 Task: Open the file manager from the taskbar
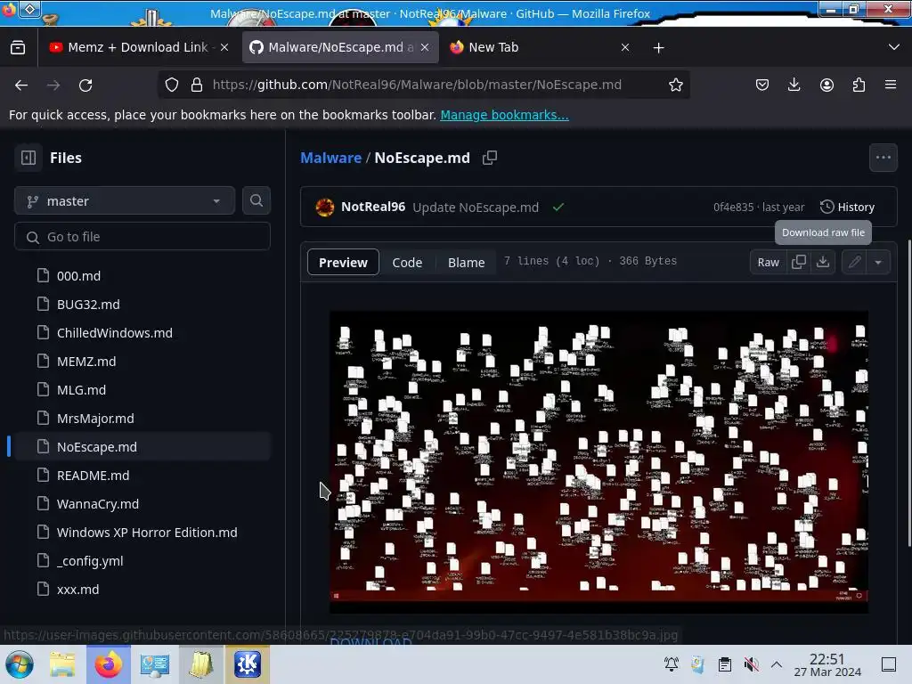62,664
